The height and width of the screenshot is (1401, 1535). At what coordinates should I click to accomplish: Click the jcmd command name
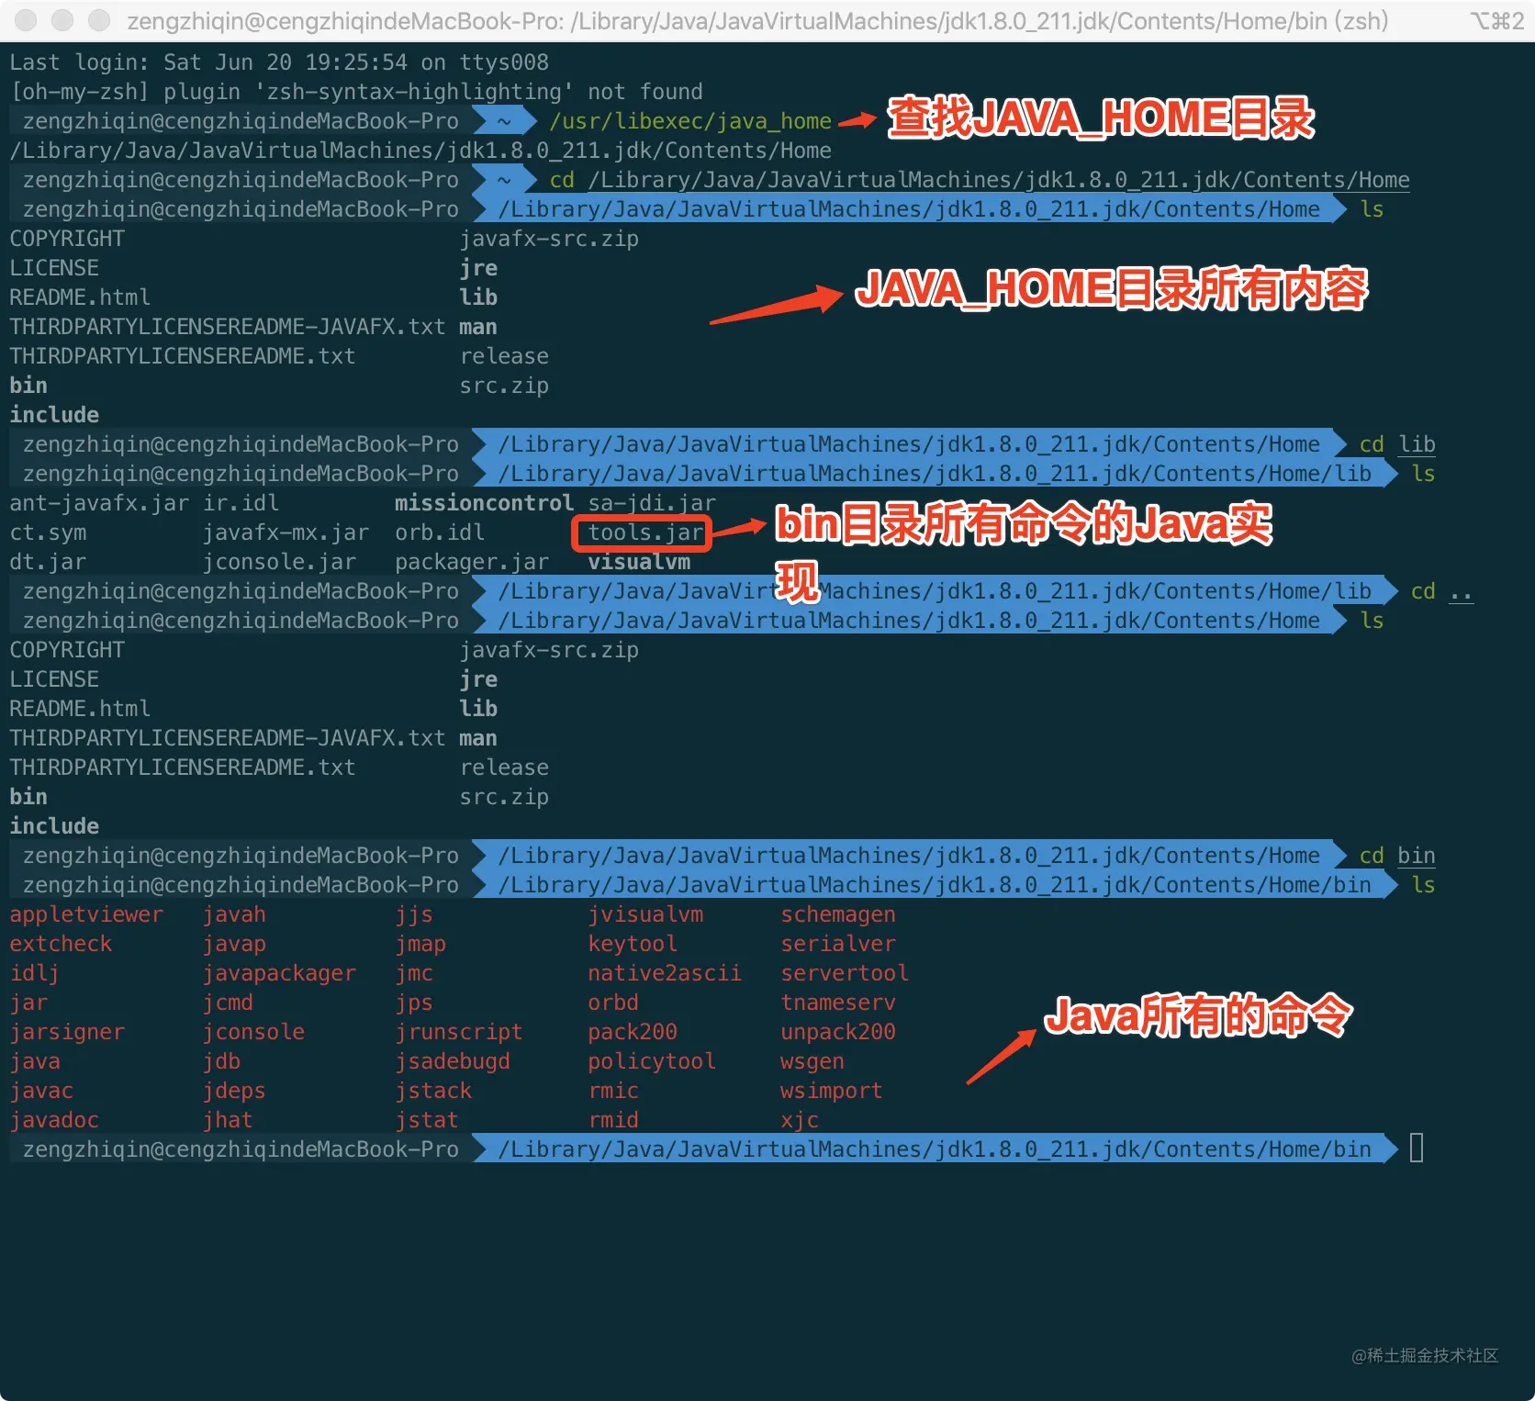click(228, 1003)
